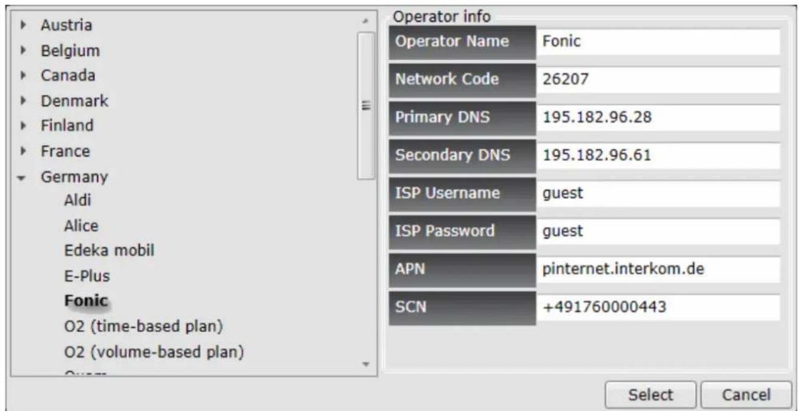Click the scrollbar up arrow
This screenshot has height=411, width=799.
tap(366, 22)
